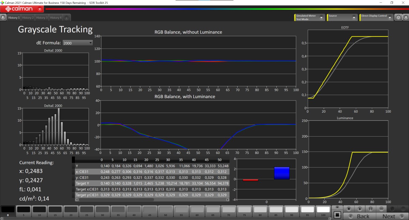The height and width of the screenshot is (220, 409).
Task: Switch to History 2 tab
Action: click(28, 18)
